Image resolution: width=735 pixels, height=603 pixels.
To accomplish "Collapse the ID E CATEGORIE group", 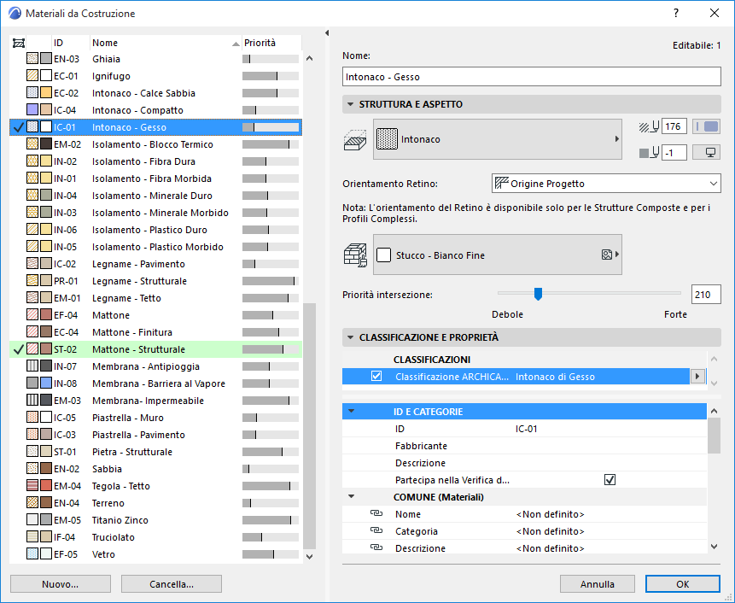I will pos(351,411).
